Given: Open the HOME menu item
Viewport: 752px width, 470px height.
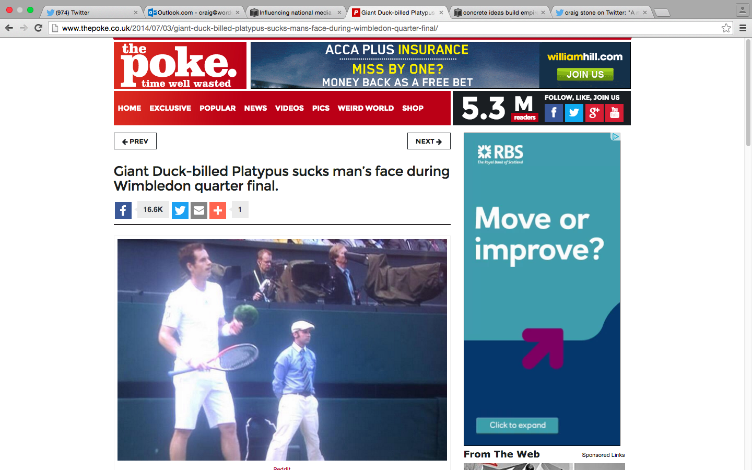Looking at the screenshot, I should pyautogui.click(x=130, y=108).
